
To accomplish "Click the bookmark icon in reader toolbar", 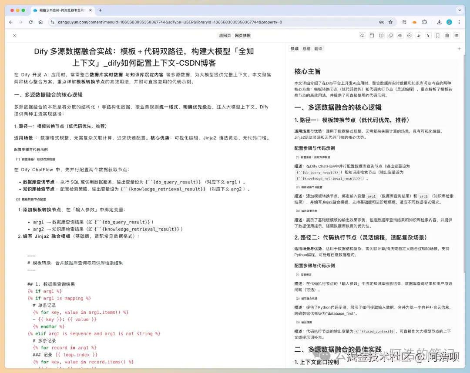I will [438, 36].
